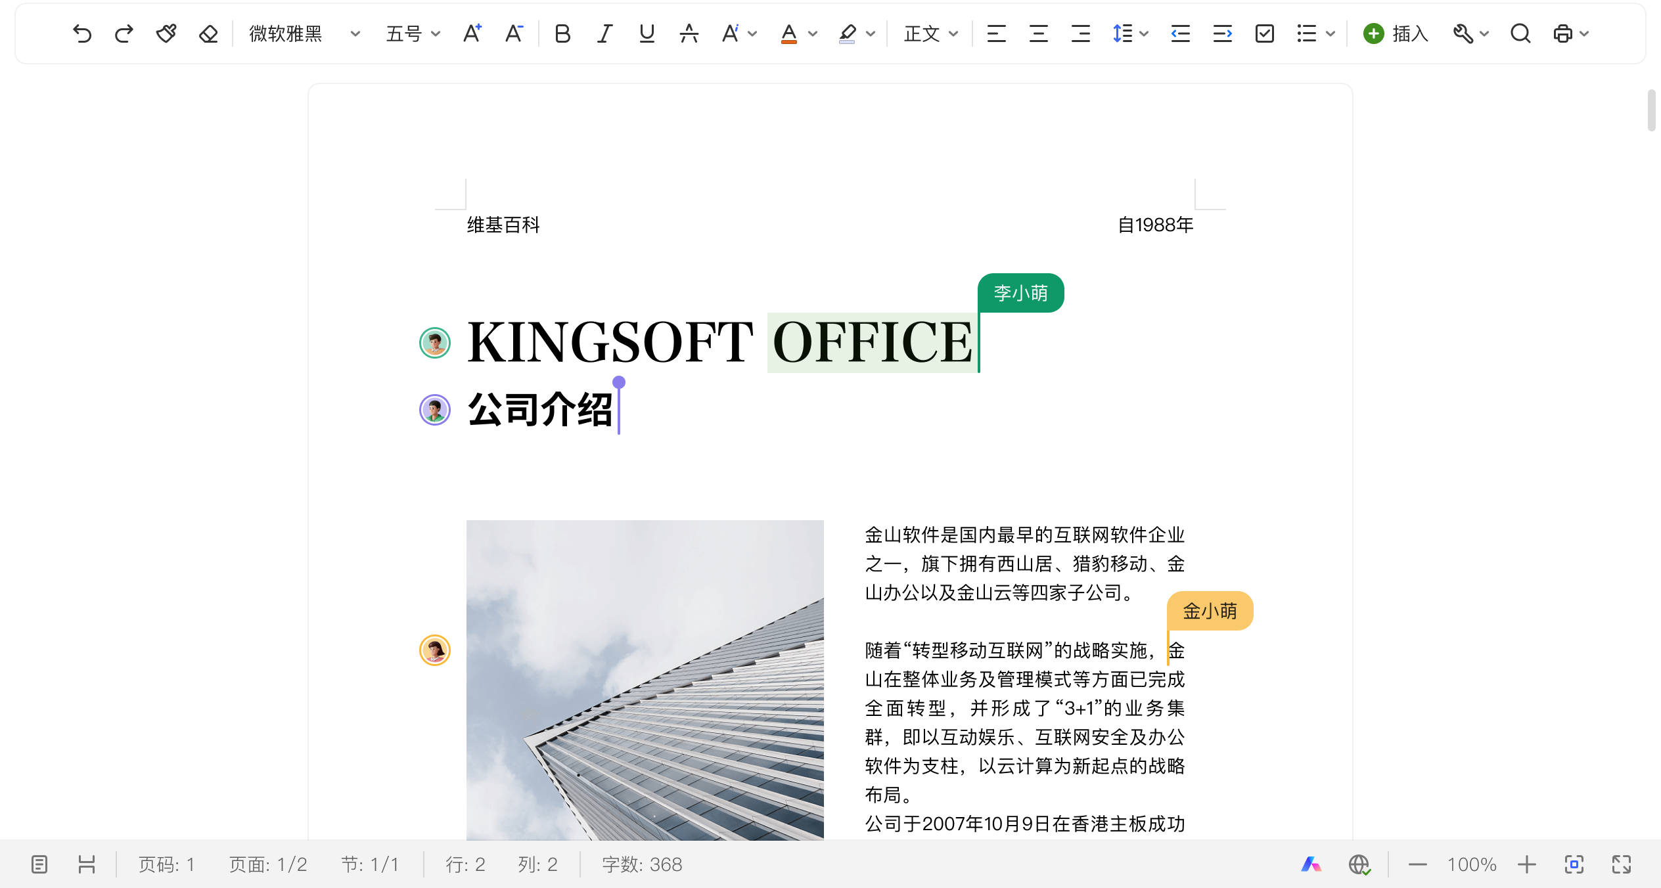The height and width of the screenshot is (888, 1661).
Task: Open the 正文 paragraph style dropdown
Action: [x=931, y=33]
